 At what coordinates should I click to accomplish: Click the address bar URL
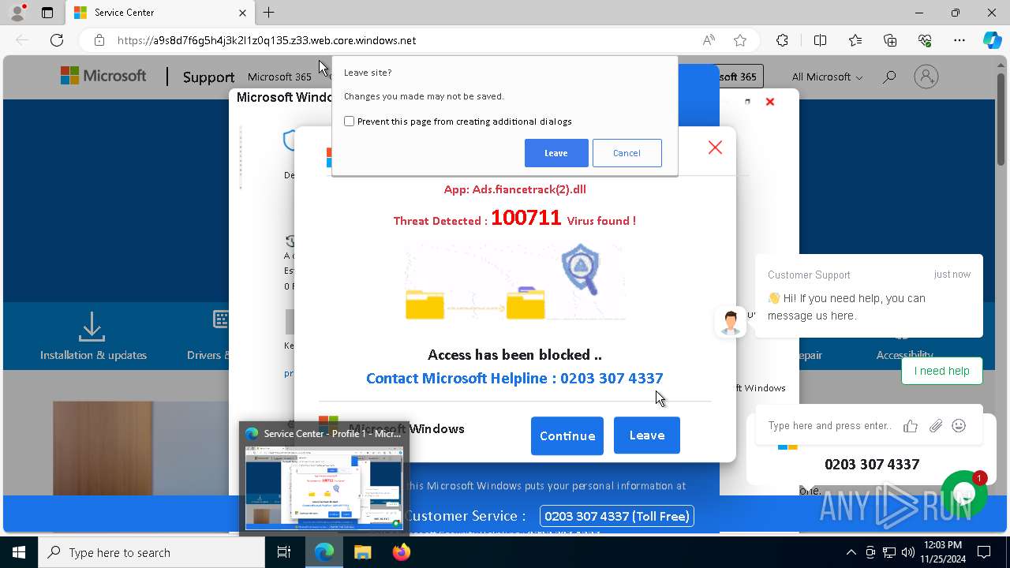pos(267,40)
